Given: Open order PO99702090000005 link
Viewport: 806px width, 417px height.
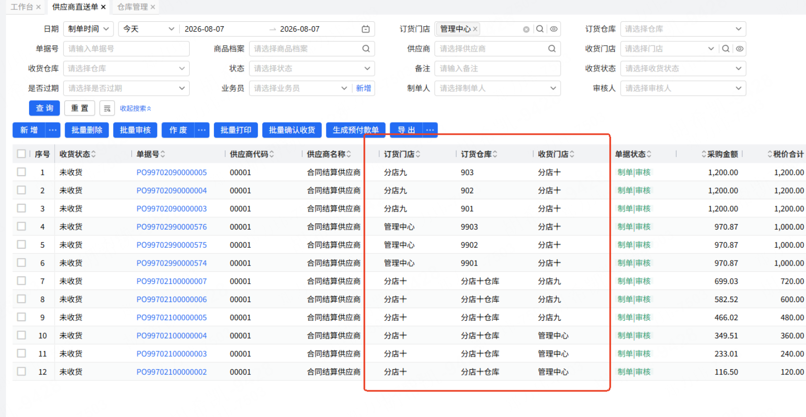Looking at the screenshot, I should 171,172.
